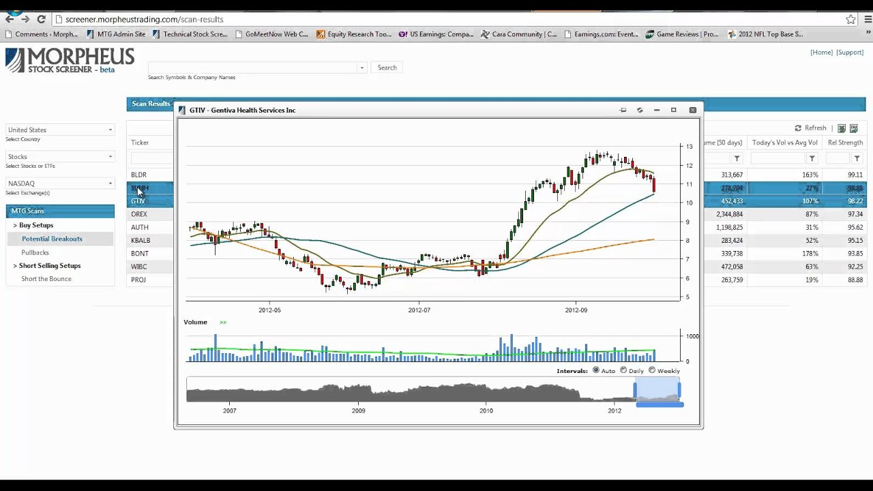Click the Today's Vol vs Avg Vol filter field
Image resolution: width=873 pixels, height=491 pixels.
778,158
